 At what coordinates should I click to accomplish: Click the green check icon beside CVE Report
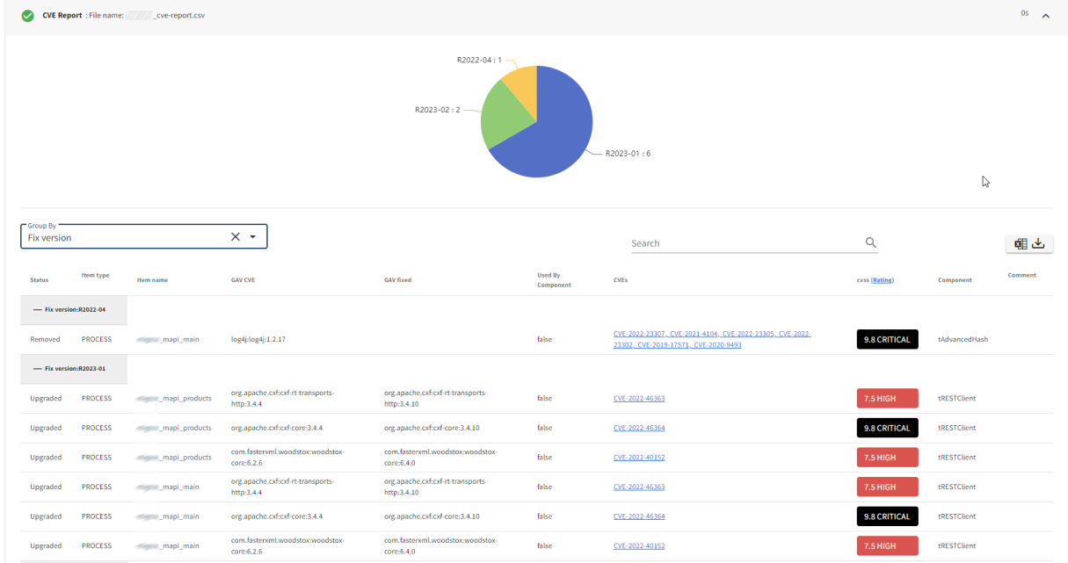tap(28, 16)
